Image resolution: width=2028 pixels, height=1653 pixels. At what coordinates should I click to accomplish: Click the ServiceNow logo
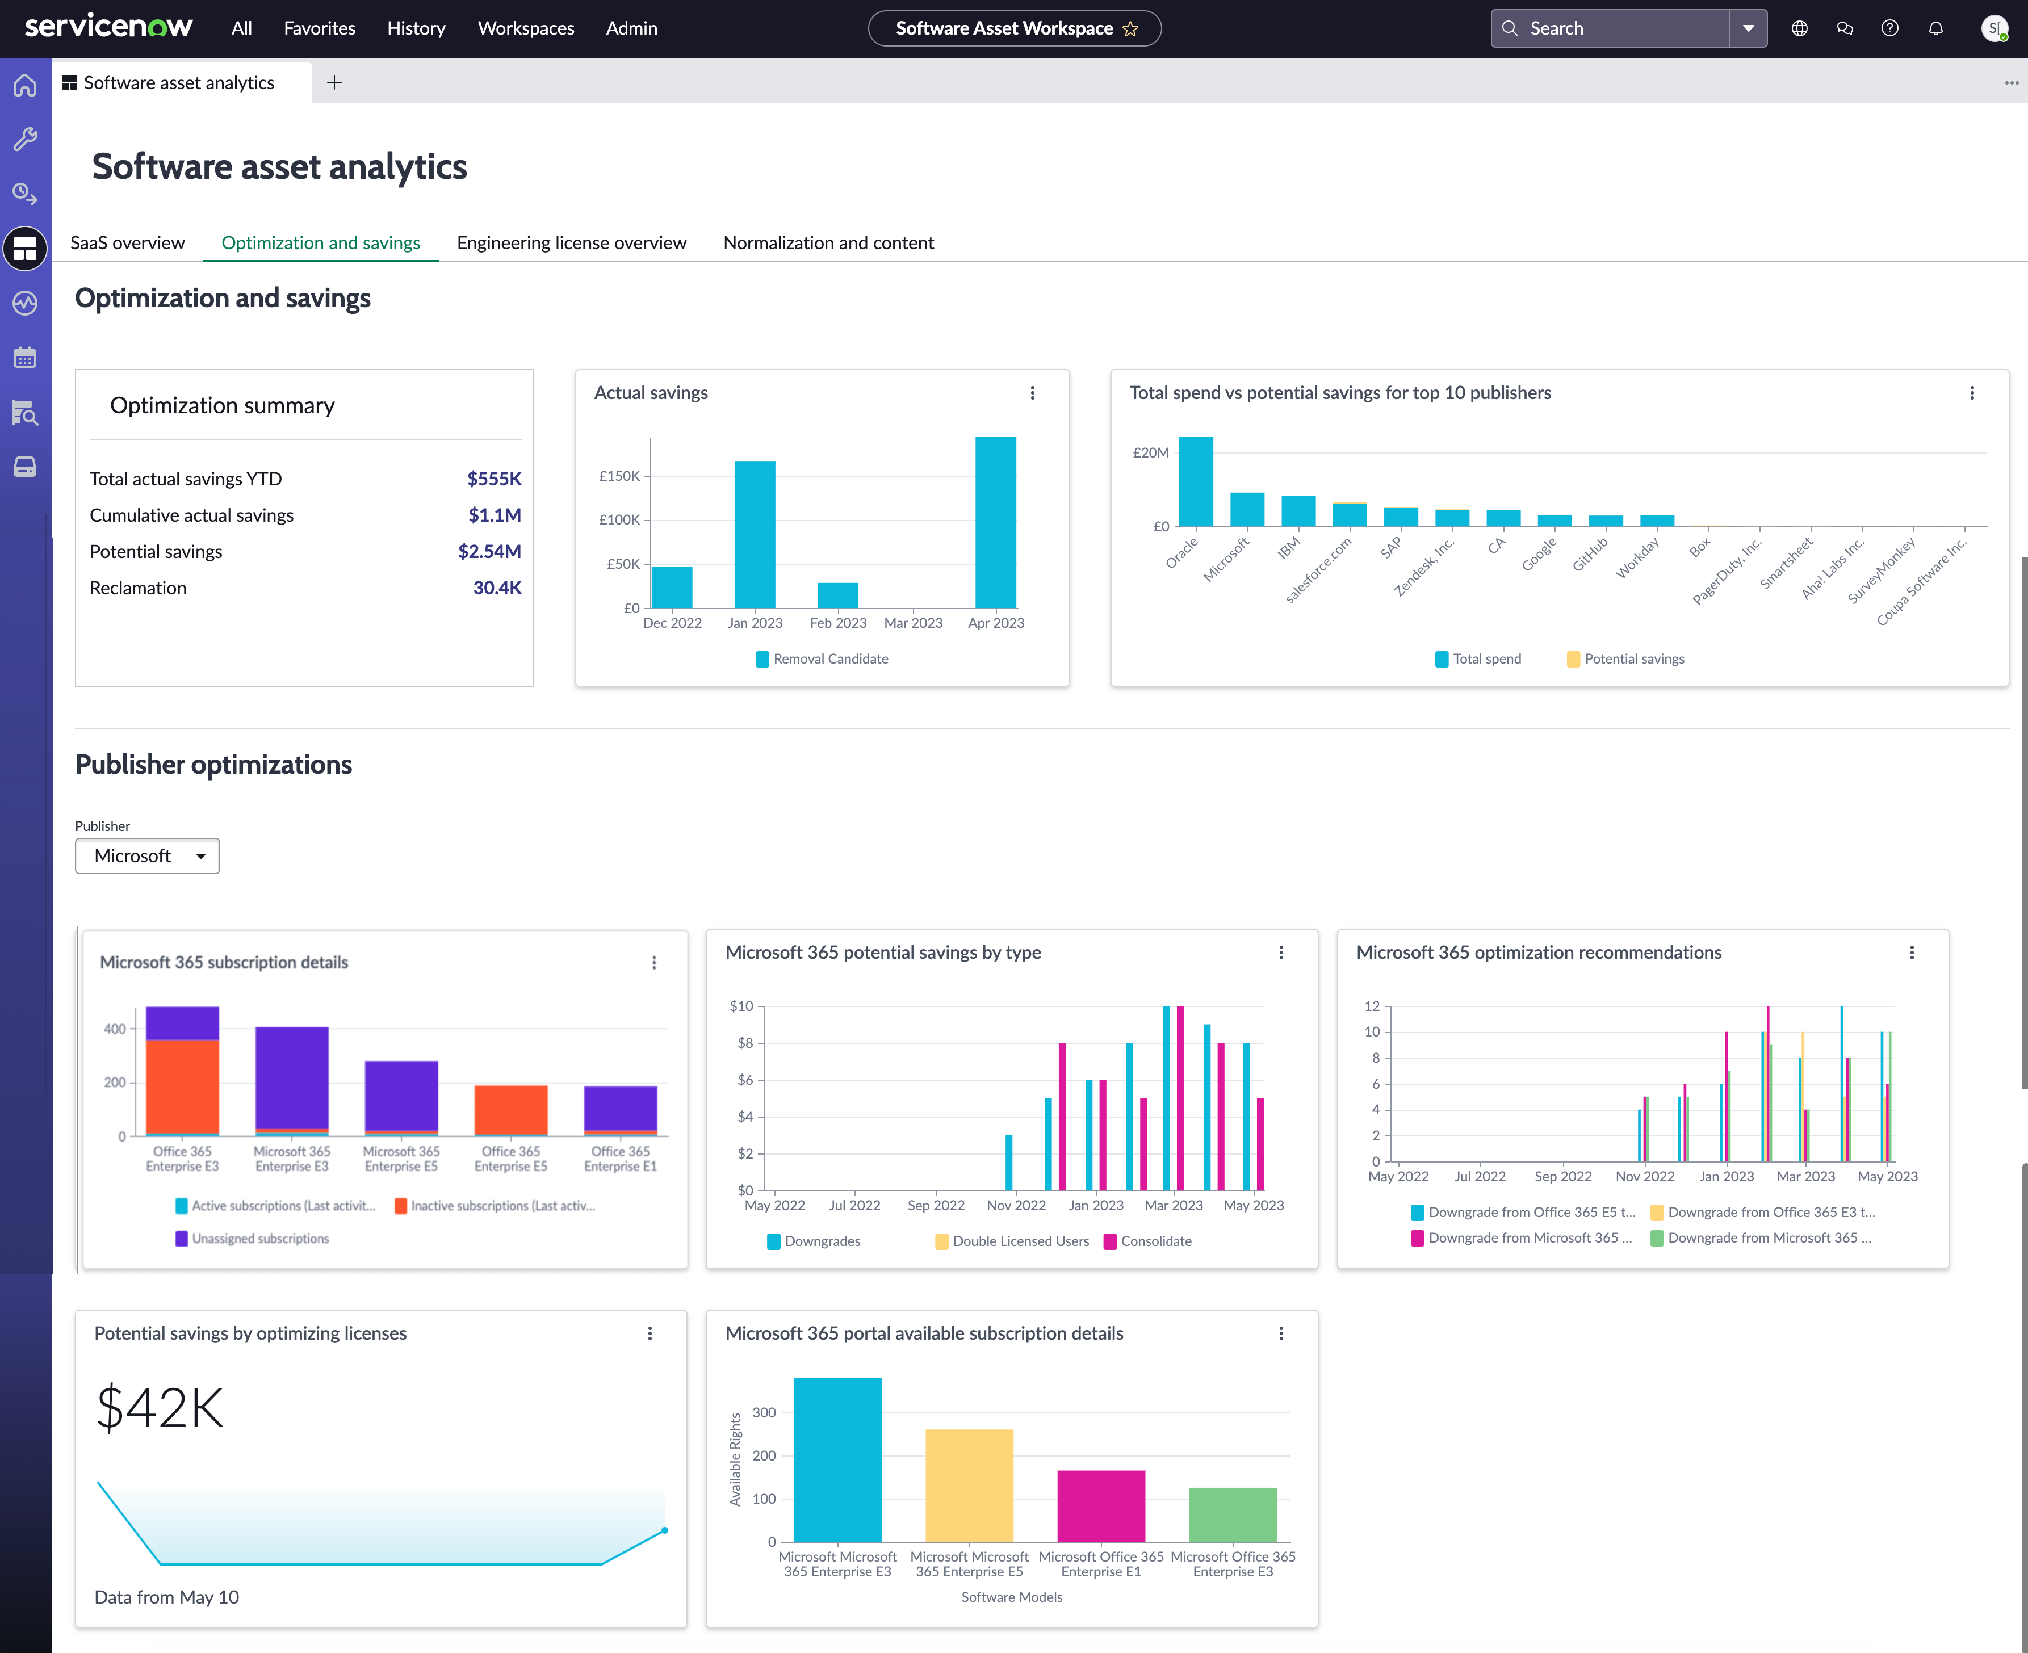click(x=108, y=27)
